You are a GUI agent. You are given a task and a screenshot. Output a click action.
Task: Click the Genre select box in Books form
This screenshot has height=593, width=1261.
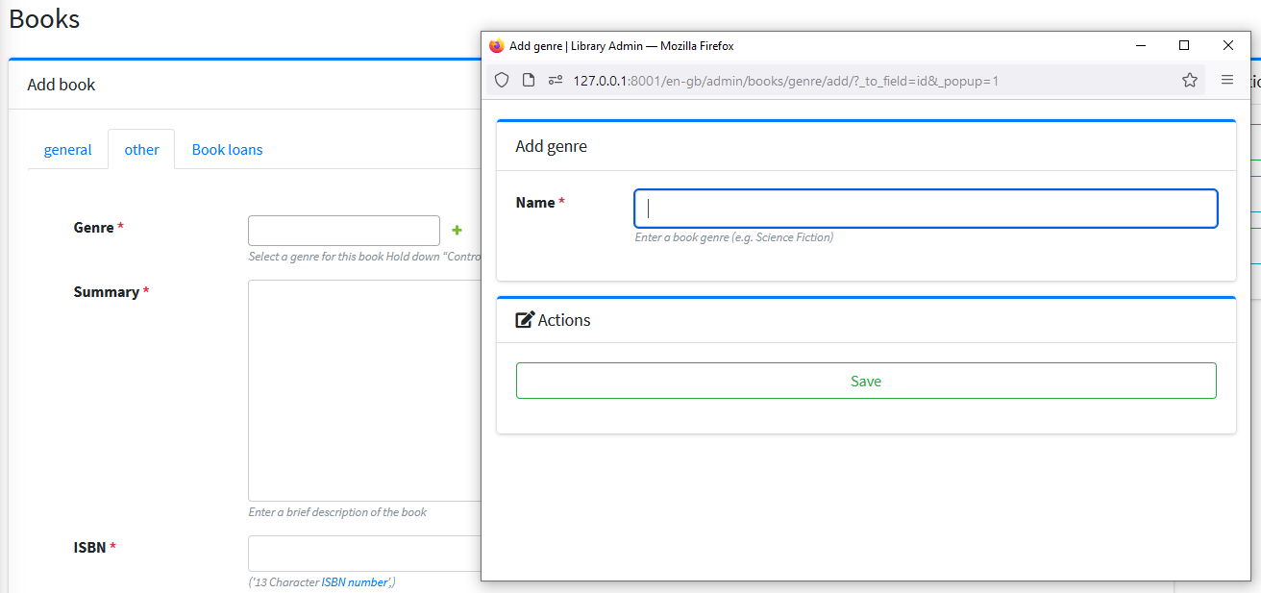344,231
